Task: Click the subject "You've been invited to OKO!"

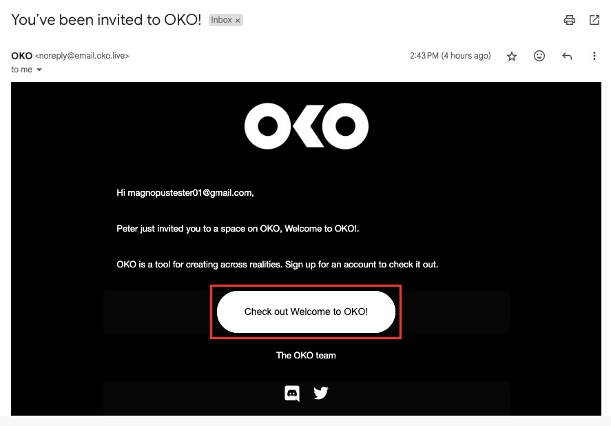Action: click(x=106, y=19)
